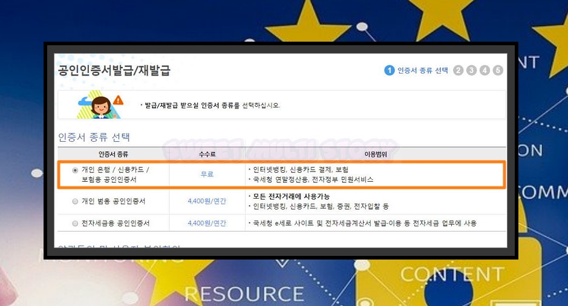Click step 5 circle indicator
This screenshot has width=568, height=306.
click(x=498, y=70)
